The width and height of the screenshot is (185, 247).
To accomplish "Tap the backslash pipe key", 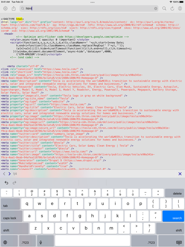I will pyautogui.click(x=178, y=204).
